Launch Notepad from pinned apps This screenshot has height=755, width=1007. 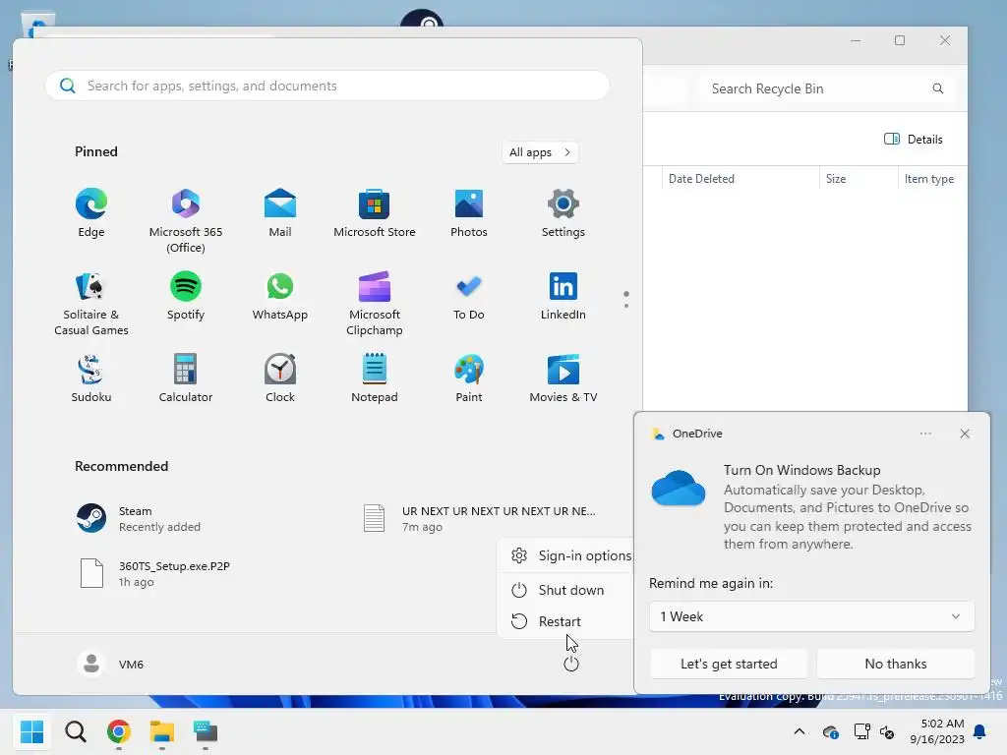tap(375, 378)
